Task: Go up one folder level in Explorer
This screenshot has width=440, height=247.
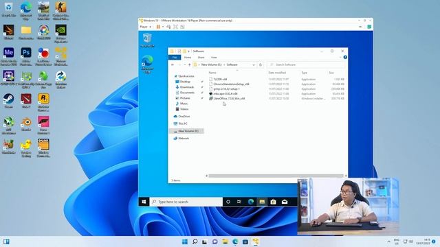Action: click(x=190, y=64)
